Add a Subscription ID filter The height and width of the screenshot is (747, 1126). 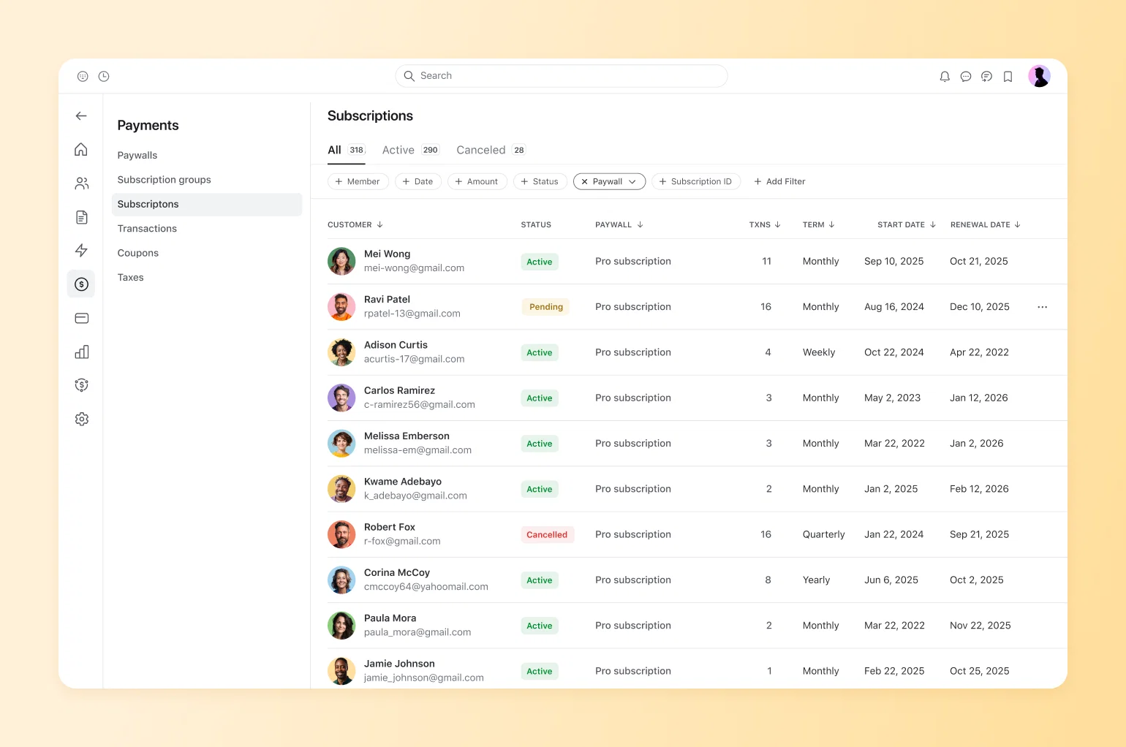point(695,181)
